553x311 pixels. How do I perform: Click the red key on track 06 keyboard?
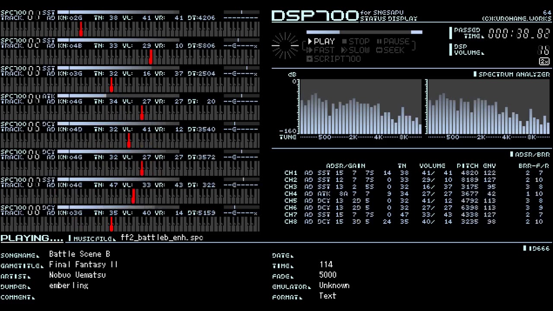142,169
